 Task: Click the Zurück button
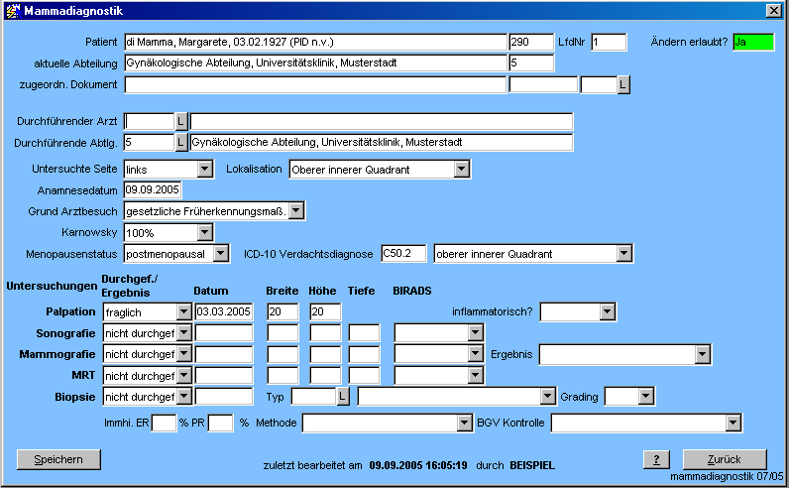coord(724,459)
